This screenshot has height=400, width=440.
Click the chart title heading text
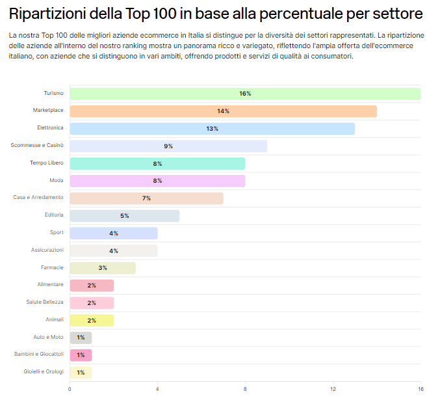click(x=215, y=14)
